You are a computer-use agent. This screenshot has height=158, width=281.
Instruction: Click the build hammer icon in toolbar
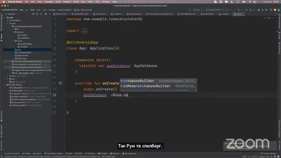[x=189, y=10]
